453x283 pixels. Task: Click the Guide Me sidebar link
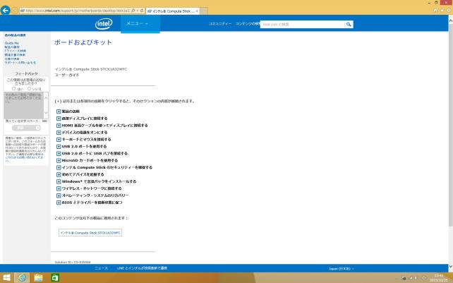pyautogui.click(x=12, y=43)
